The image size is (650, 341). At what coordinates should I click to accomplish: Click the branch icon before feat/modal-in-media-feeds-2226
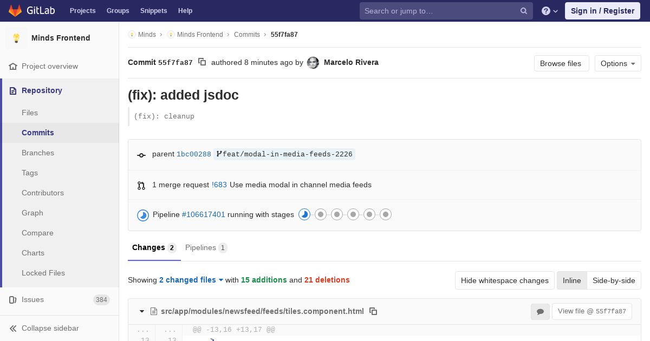click(x=219, y=154)
